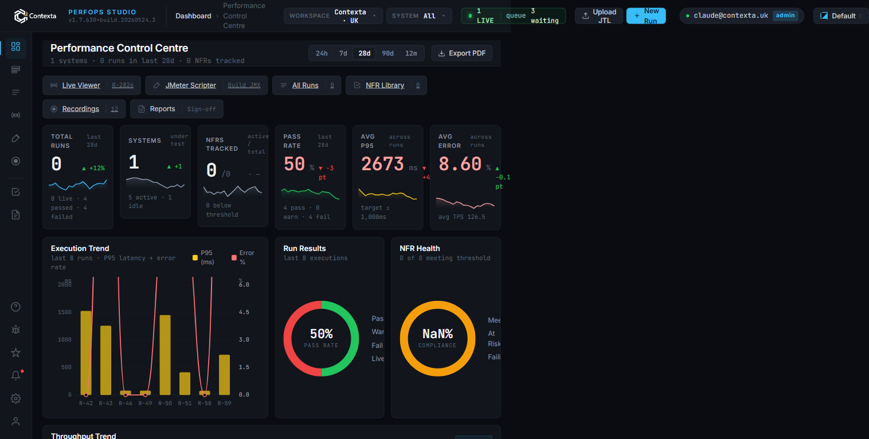869x439 pixels.
Task: Open the stacked-layers systems icon in sidebar
Action: (x=15, y=69)
